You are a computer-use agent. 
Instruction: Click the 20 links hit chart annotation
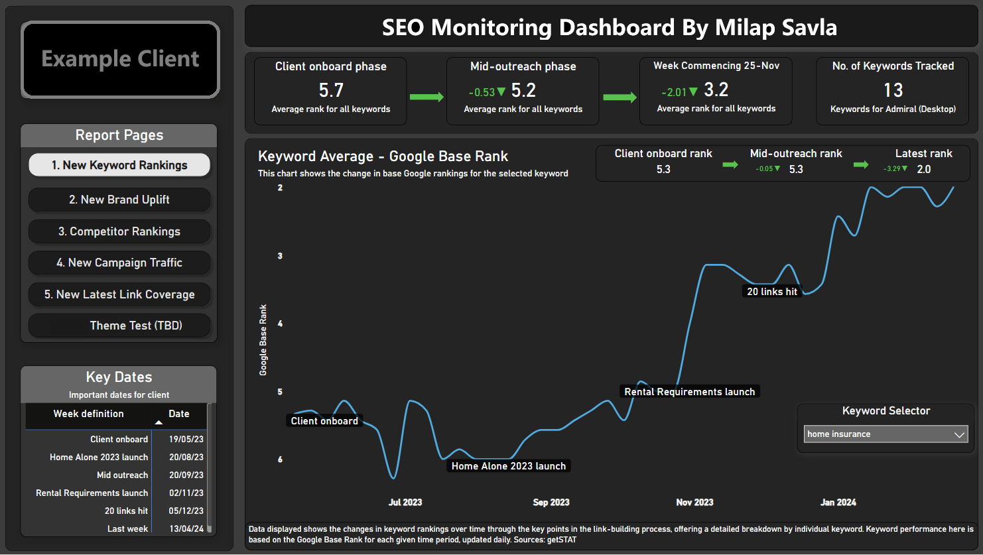click(772, 292)
